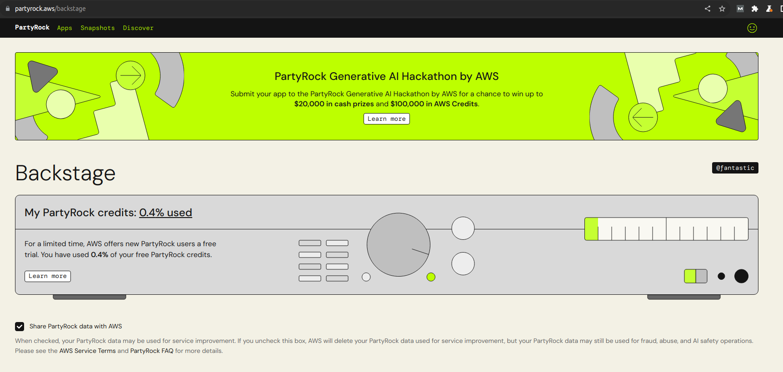The image size is (783, 372).
Task: Click the right arrow circle in banner
Action: point(130,75)
